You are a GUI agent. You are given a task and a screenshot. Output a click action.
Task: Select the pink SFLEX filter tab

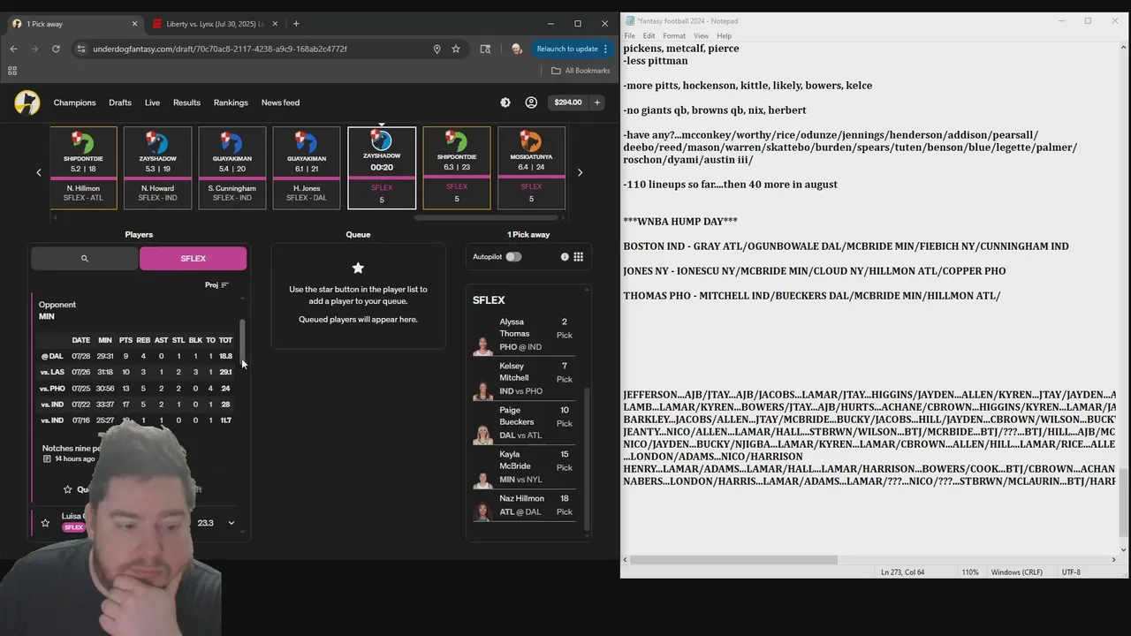click(x=194, y=259)
